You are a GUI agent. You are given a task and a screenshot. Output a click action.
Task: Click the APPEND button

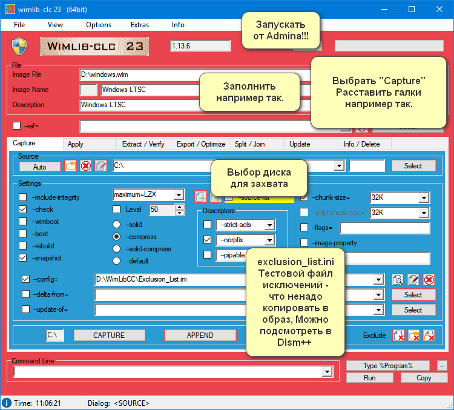coord(200,336)
